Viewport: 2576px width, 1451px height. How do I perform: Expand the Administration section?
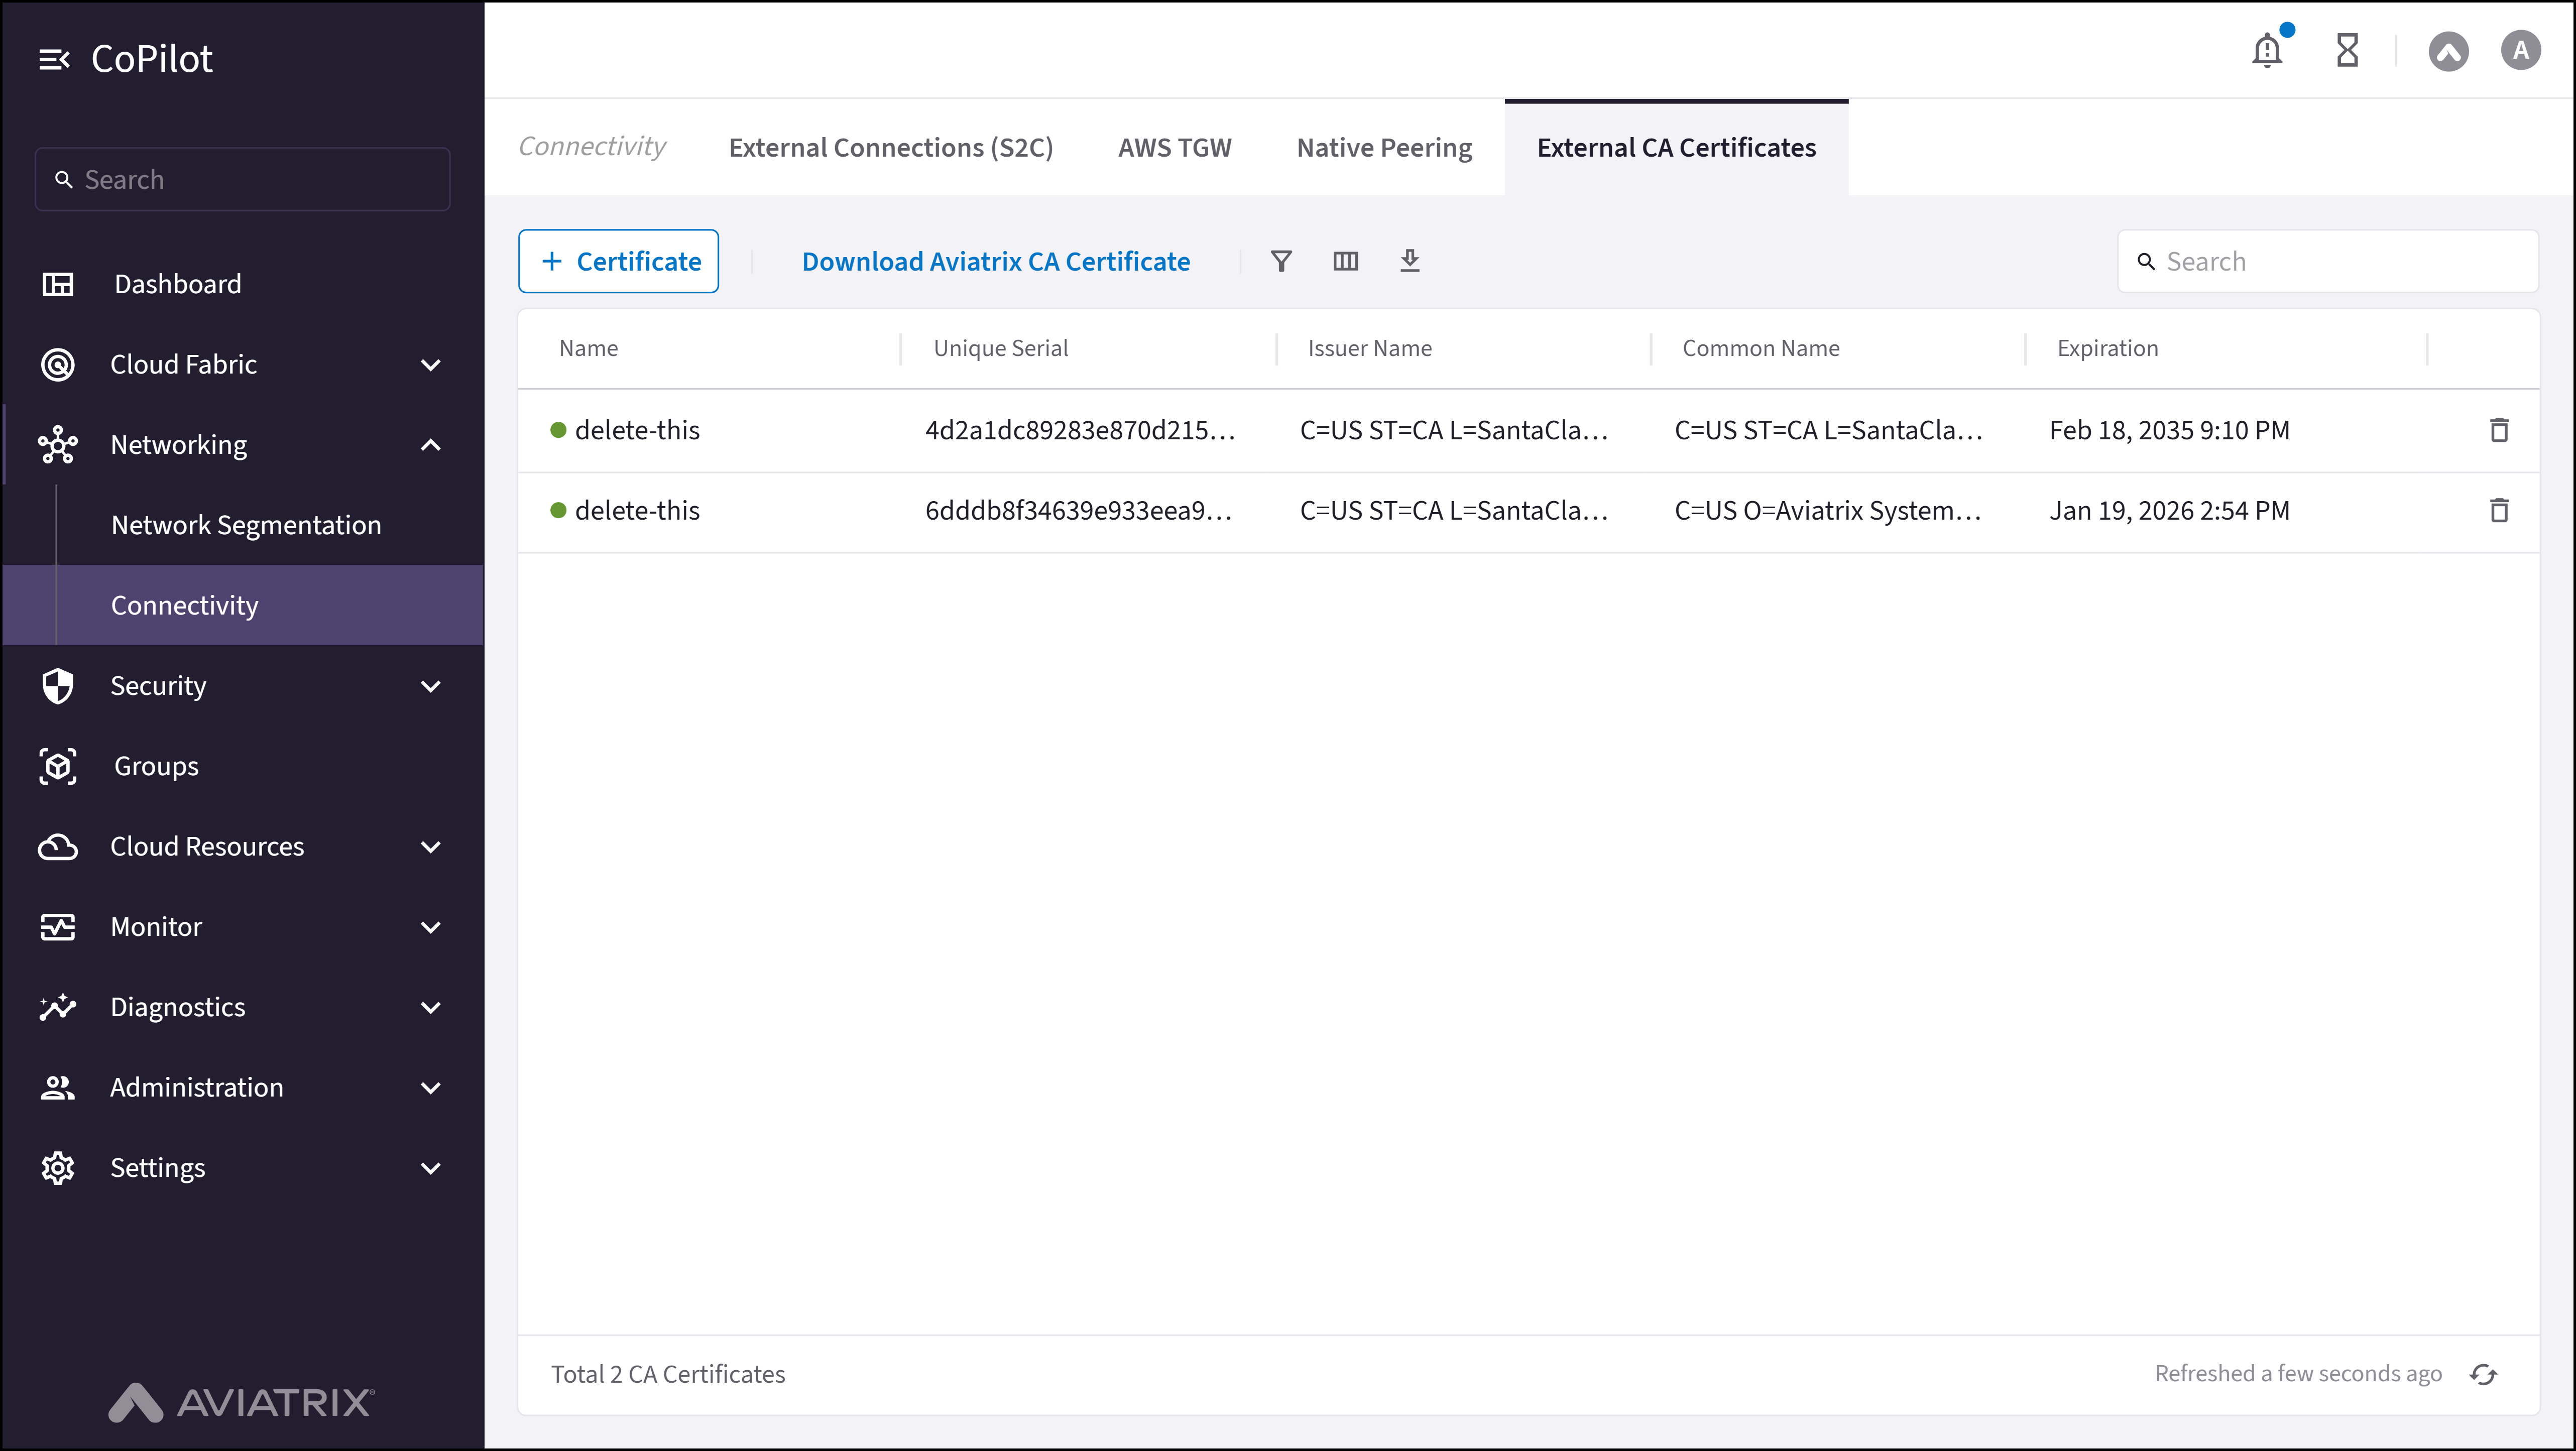point(430,1087)
